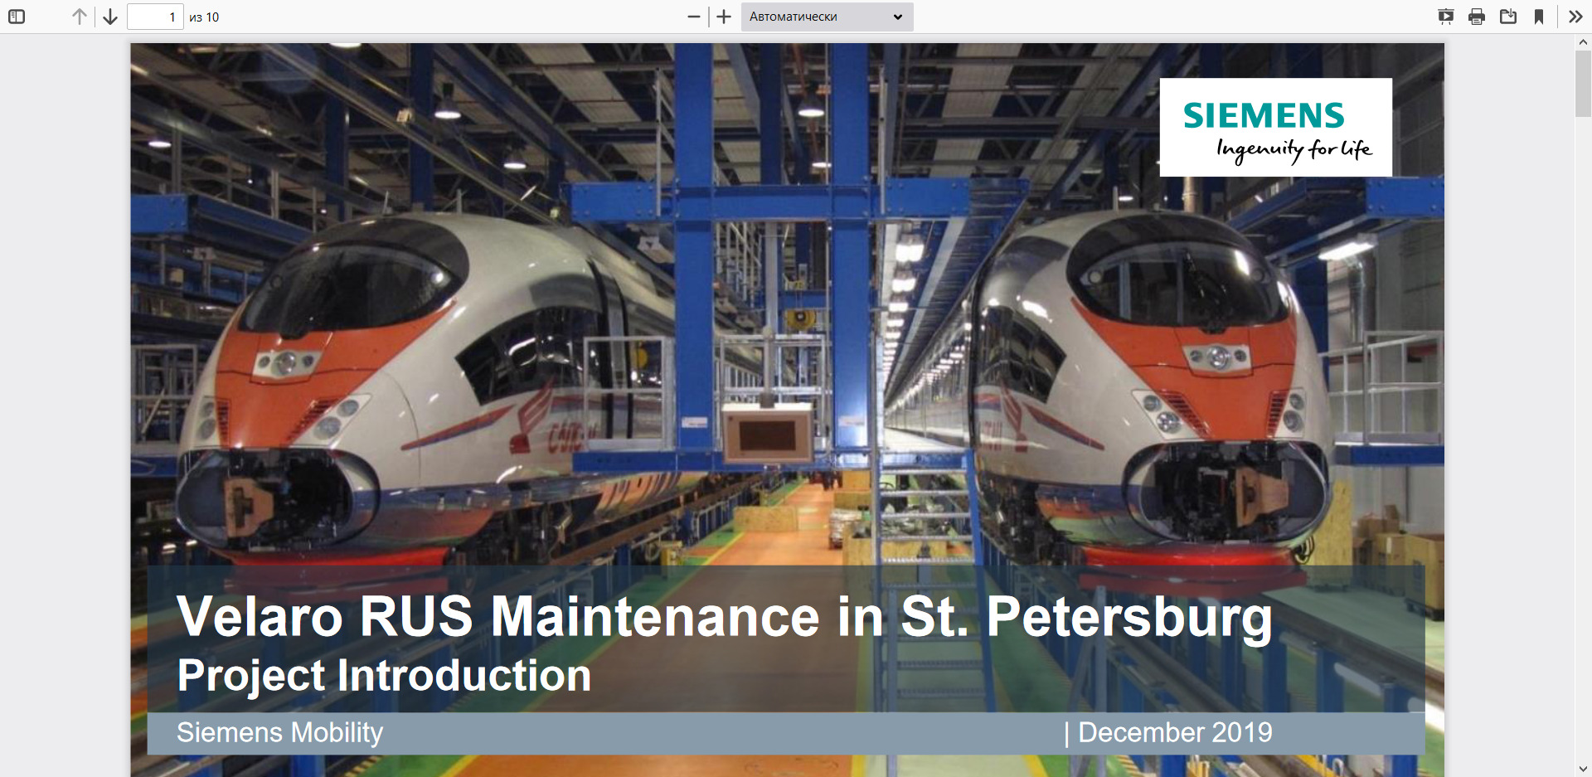Save the PDF file with download icon
This screenshot has width=1592, height=777.
[1508, 17]
